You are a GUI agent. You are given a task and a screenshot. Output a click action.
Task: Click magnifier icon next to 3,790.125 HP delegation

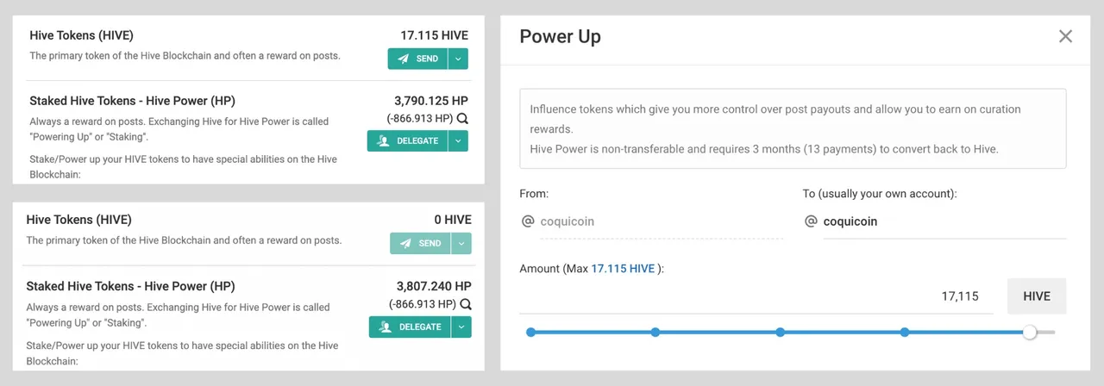click(x=462, y=119)
